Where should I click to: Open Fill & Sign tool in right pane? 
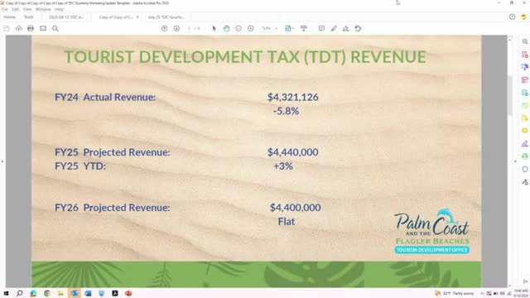(x=525, y=143)
